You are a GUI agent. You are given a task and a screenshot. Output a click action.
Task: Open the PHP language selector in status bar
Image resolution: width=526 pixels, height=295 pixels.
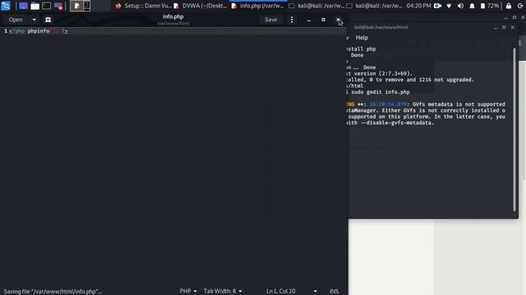pos(188,291)
